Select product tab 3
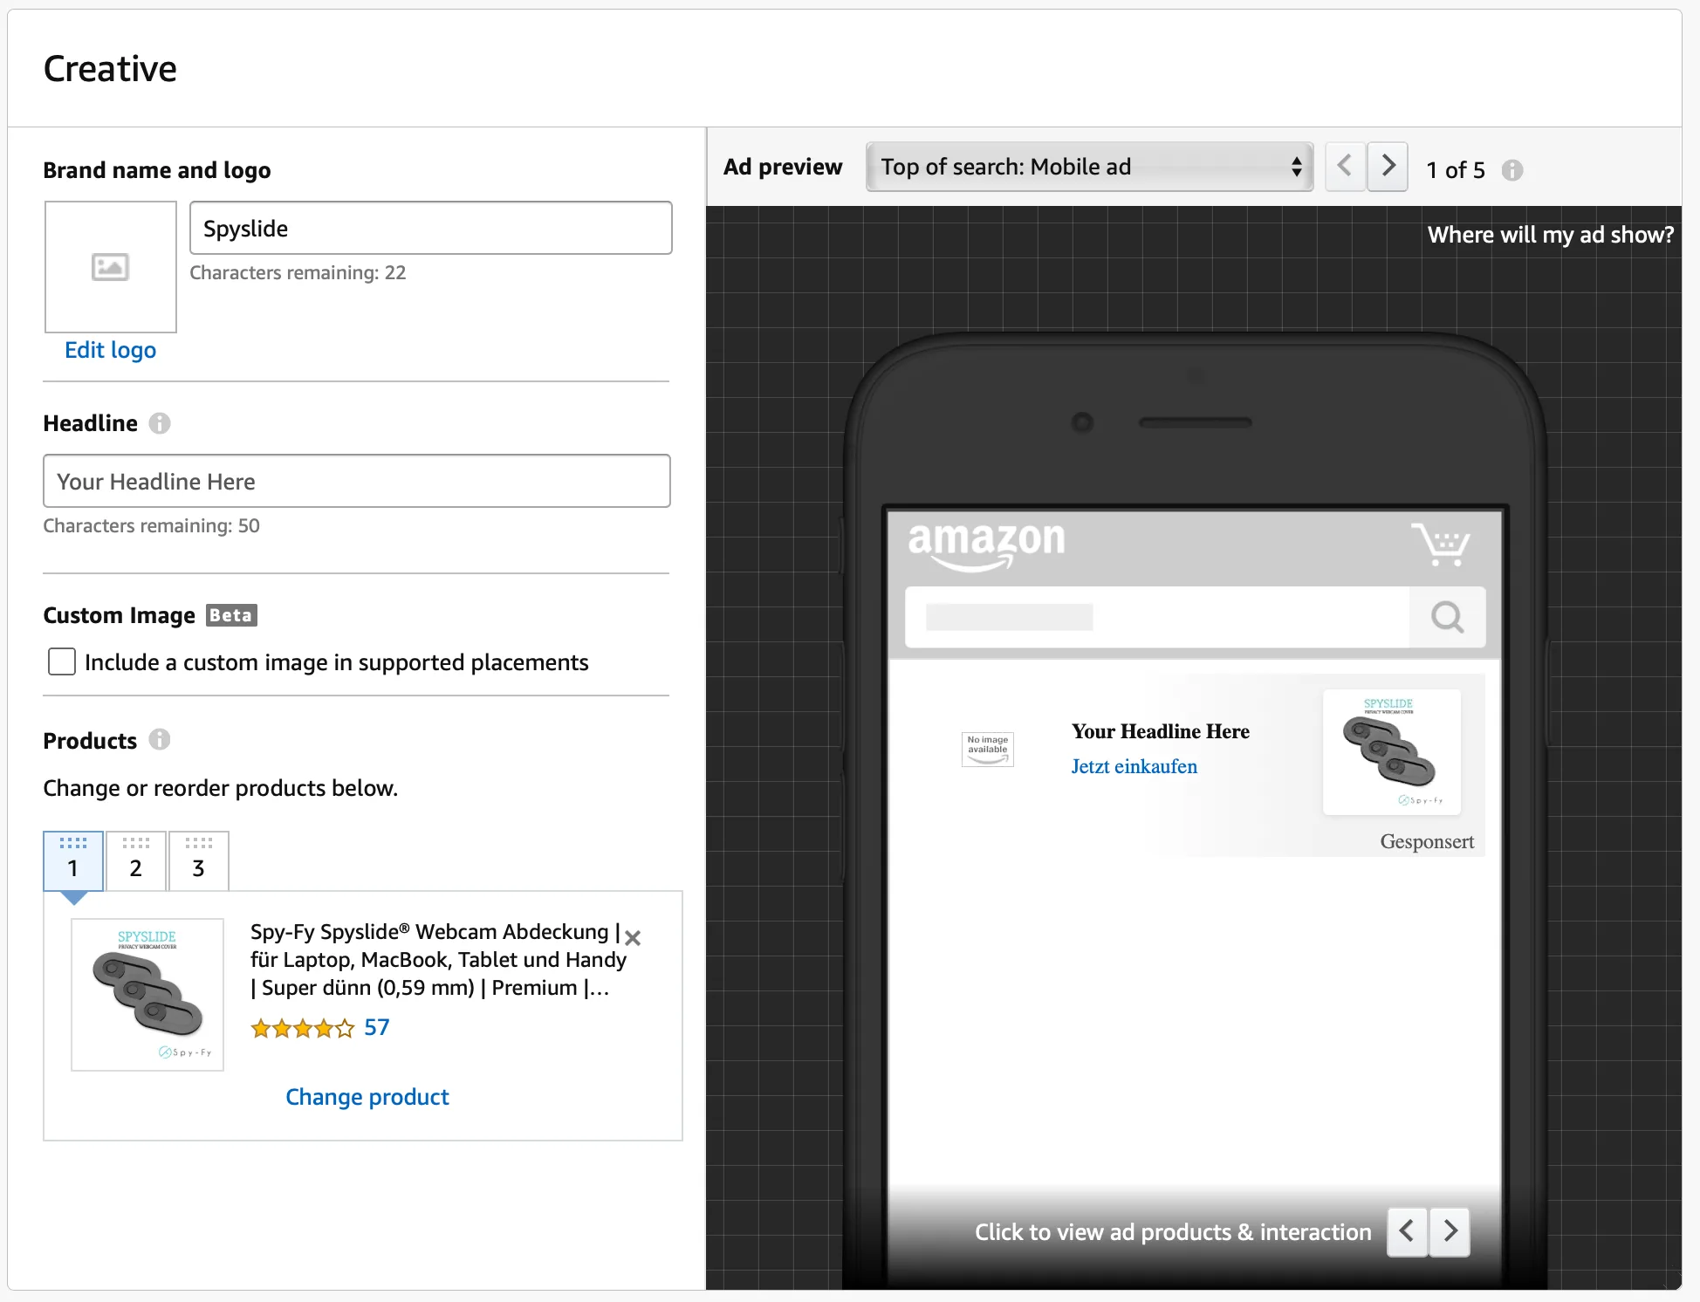 [x=199, y=860]
